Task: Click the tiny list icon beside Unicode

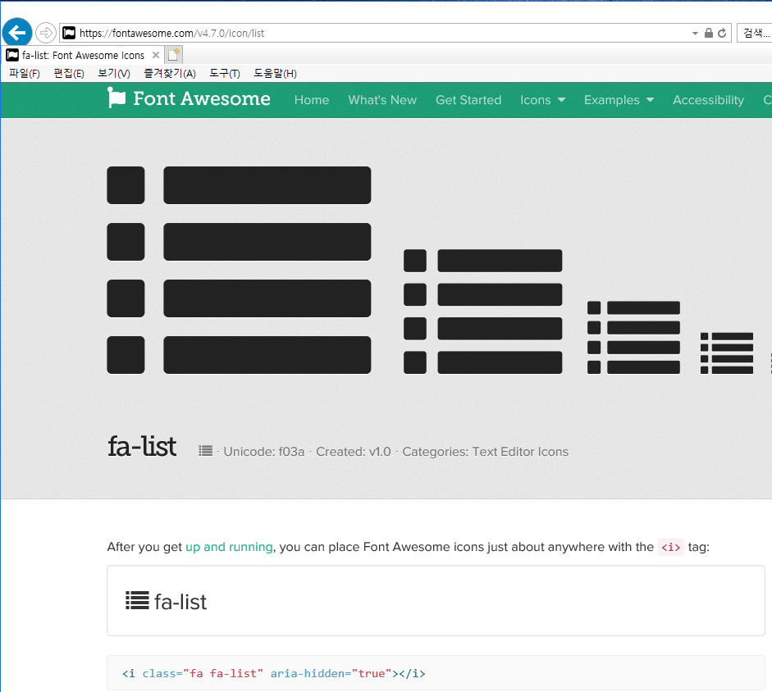Action: click(x=206, y=451)
